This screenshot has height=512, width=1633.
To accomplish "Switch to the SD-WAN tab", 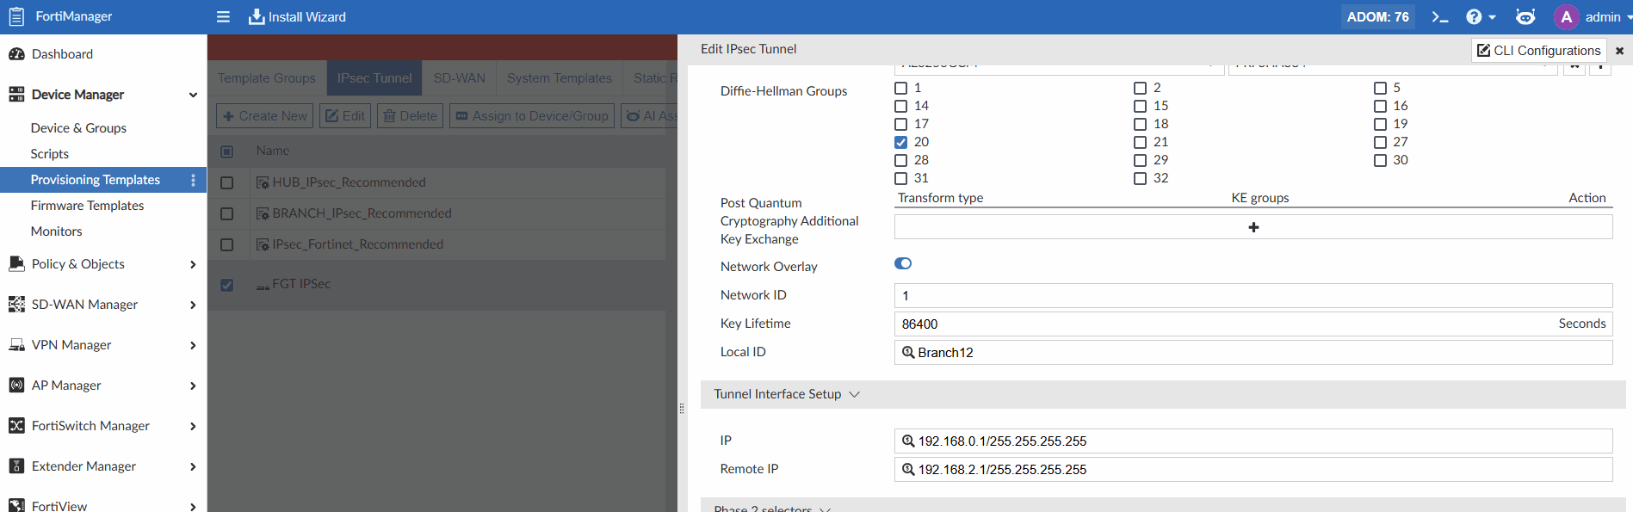I will pos(459,77).
